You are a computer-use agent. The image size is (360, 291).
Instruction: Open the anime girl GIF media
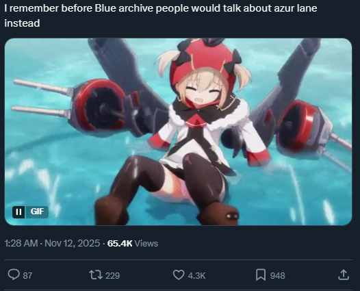tap(178, 131)
